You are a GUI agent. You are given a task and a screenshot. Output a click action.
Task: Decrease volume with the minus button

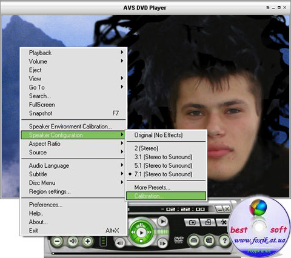click(58, 241)
